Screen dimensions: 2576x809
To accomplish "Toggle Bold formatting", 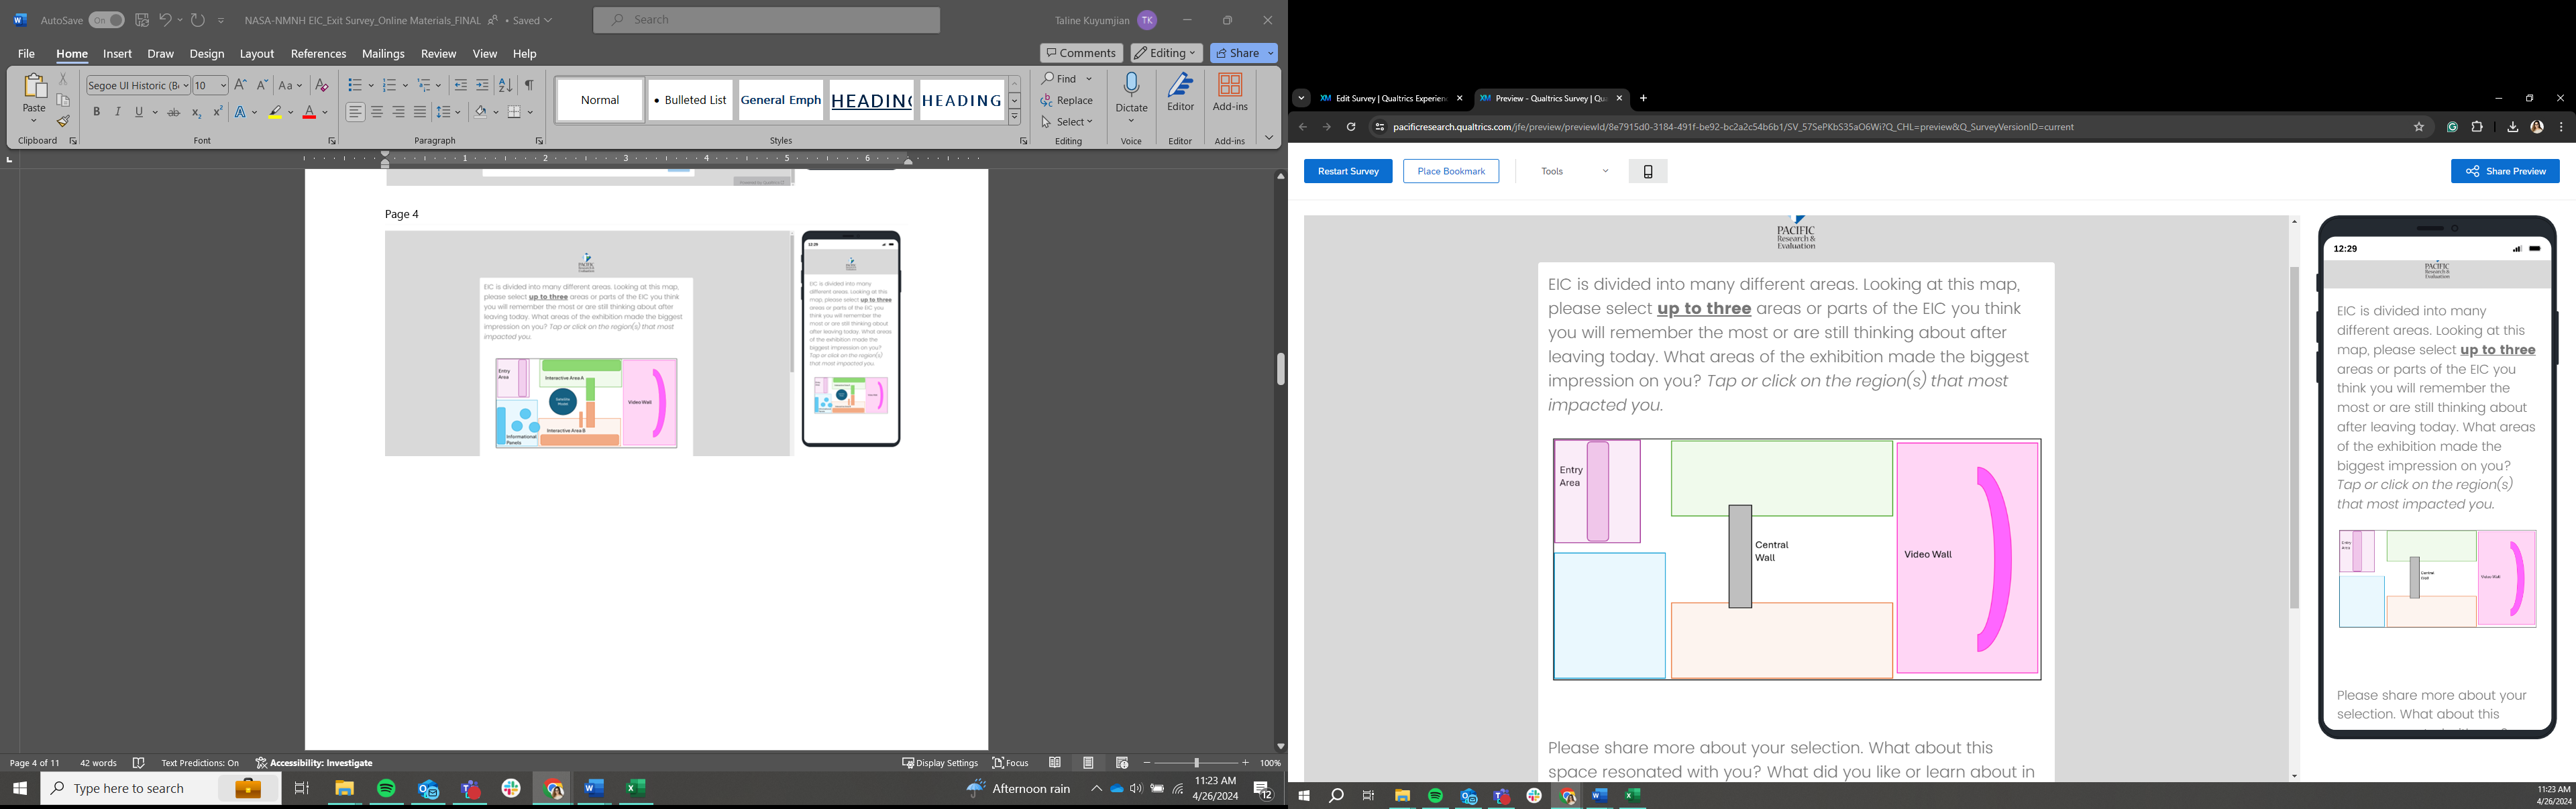I will point(97,113).
